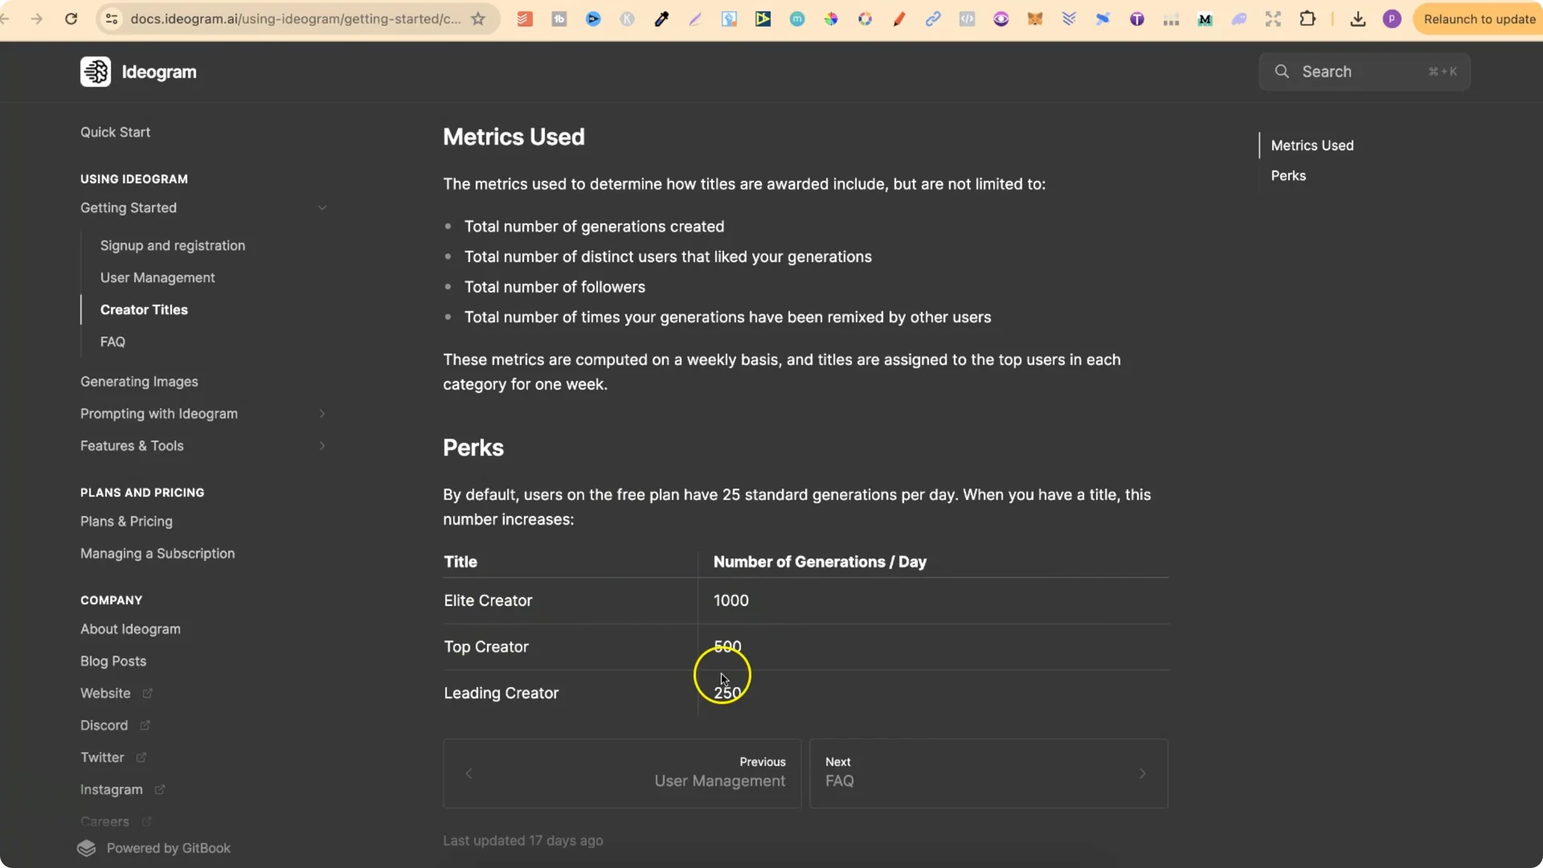The image size is (1543, 868).
Task: Open the MetaMask fox extension
Action: tap(1035, 18)
